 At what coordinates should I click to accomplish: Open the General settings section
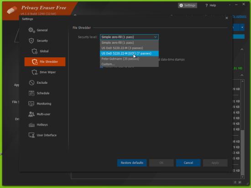click(x=45, y=30)
